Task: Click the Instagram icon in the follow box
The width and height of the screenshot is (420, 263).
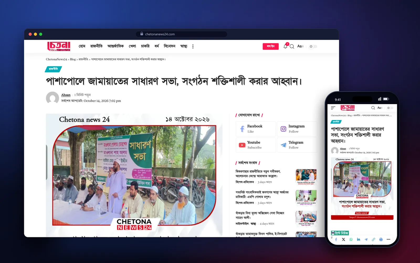Action: coord(283,129)
